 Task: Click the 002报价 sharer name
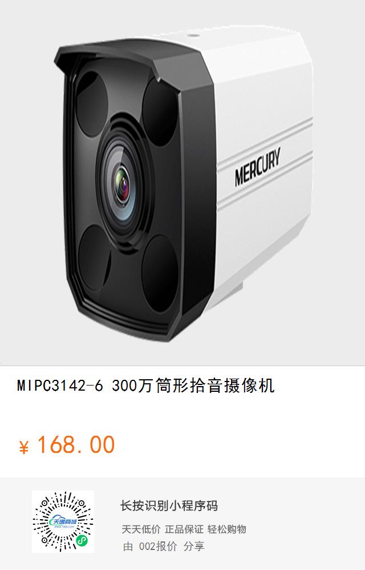[158, 546]
